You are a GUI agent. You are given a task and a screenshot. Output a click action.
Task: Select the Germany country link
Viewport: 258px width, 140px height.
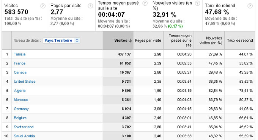21,109
